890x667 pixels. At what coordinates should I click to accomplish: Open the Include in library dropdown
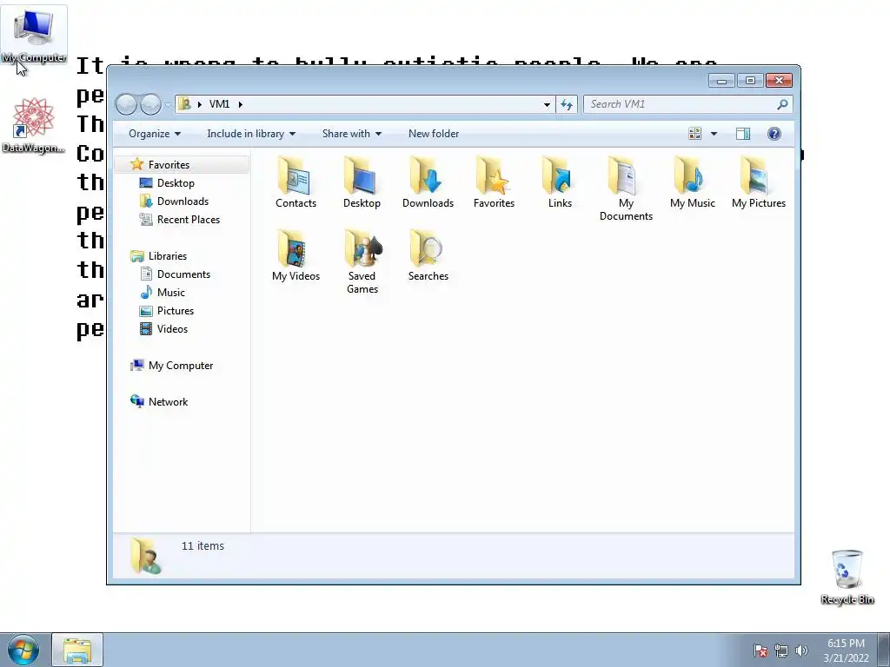click(251, 134)
